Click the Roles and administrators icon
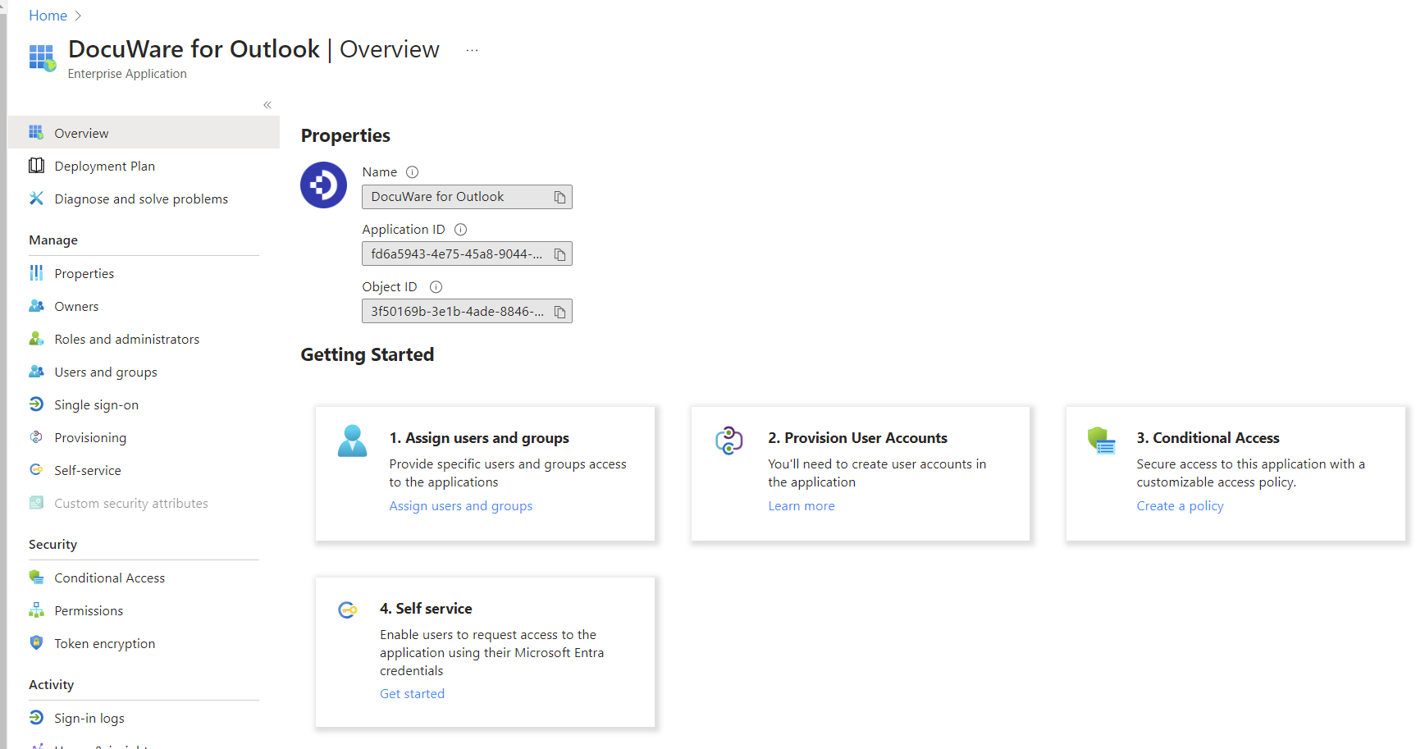This screenshot has height=749, width=1425. [x=36, y=339]
